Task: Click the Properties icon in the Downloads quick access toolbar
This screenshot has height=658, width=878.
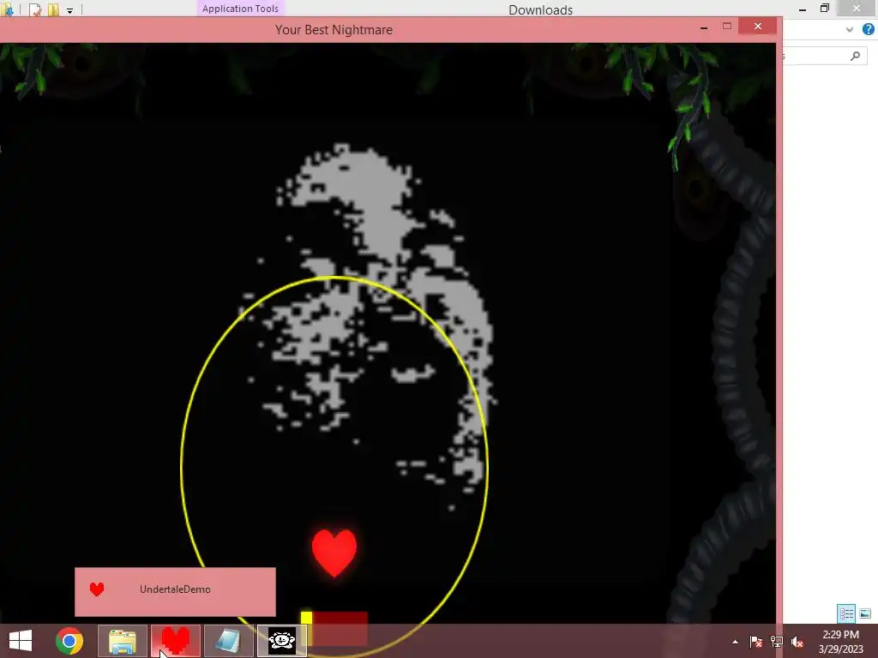Action: pyautogui.click(x=34, y=9)
